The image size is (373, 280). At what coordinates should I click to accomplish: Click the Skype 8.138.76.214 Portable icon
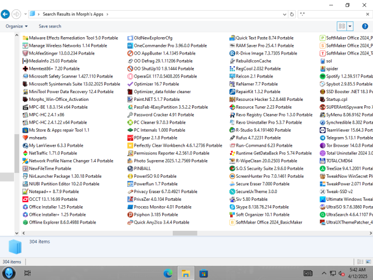tap(232, 207)
